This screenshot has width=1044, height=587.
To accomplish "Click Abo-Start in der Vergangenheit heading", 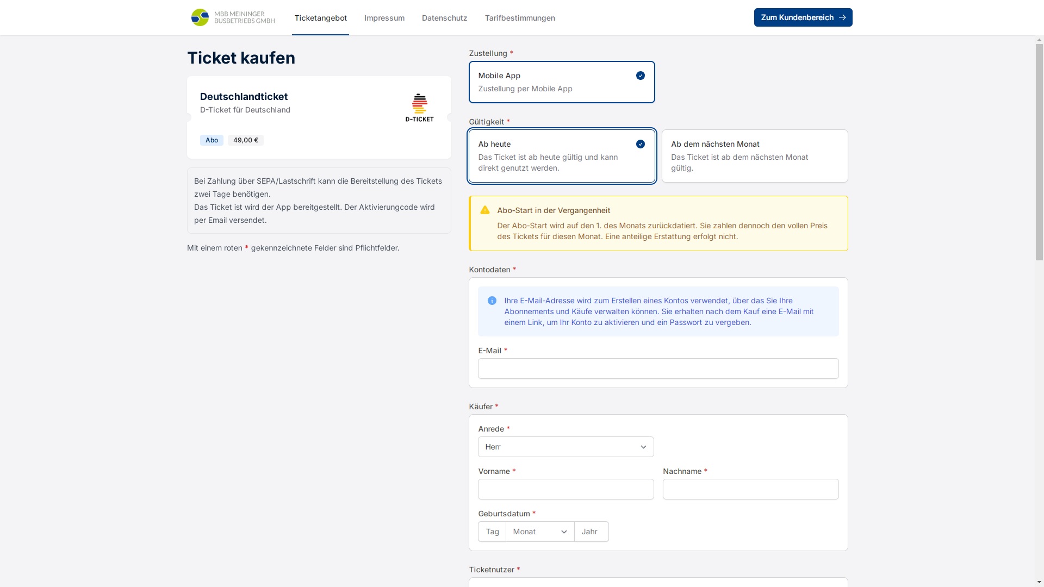I will [554, 210].
